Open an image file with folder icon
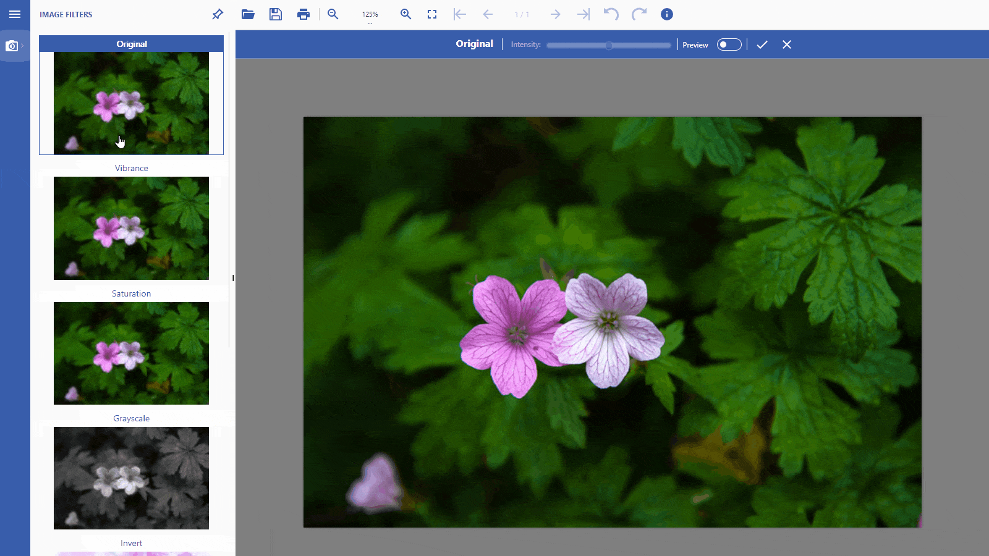The width and height of the screenshot is (989, 556). pyautogui.click(x=248, y=14)
